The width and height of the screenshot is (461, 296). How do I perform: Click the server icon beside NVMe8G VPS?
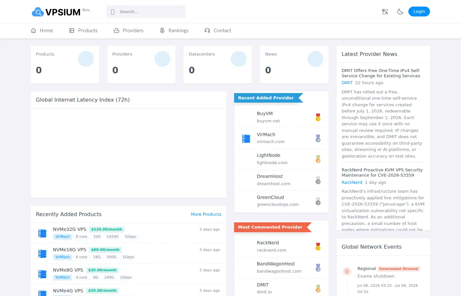click(x=42, y=274)
